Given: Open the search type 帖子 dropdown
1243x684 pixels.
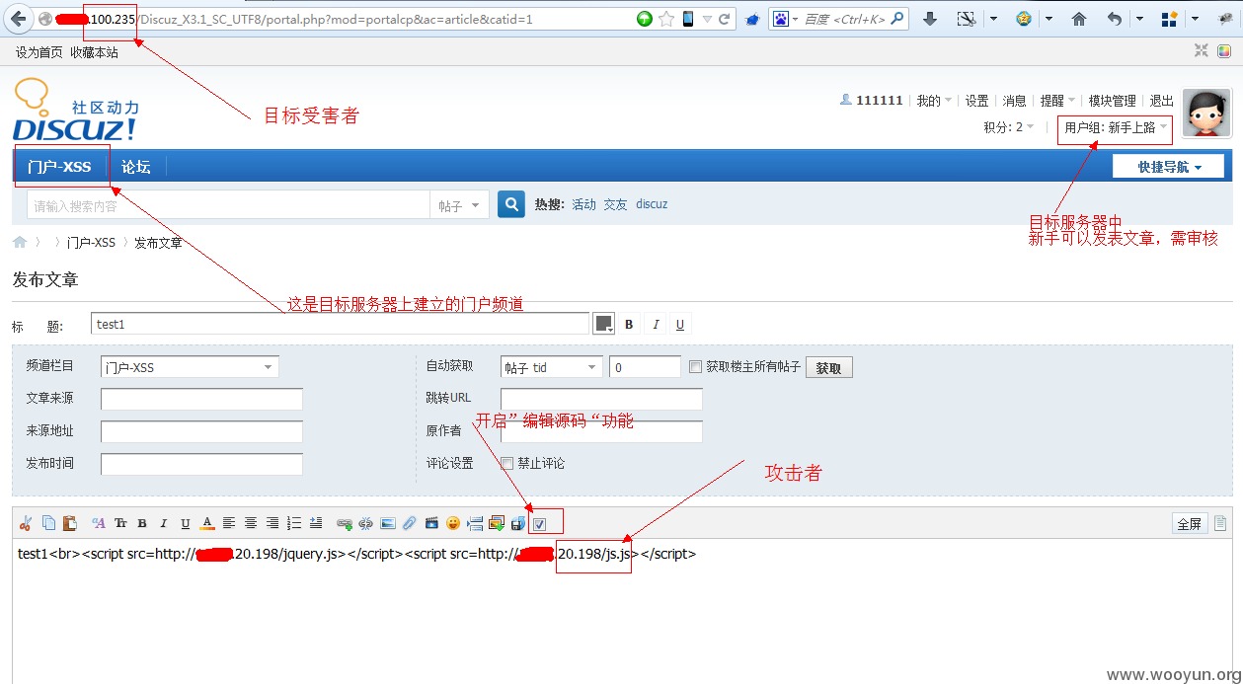Looking at the screenshot, I should tap(461, 205).
